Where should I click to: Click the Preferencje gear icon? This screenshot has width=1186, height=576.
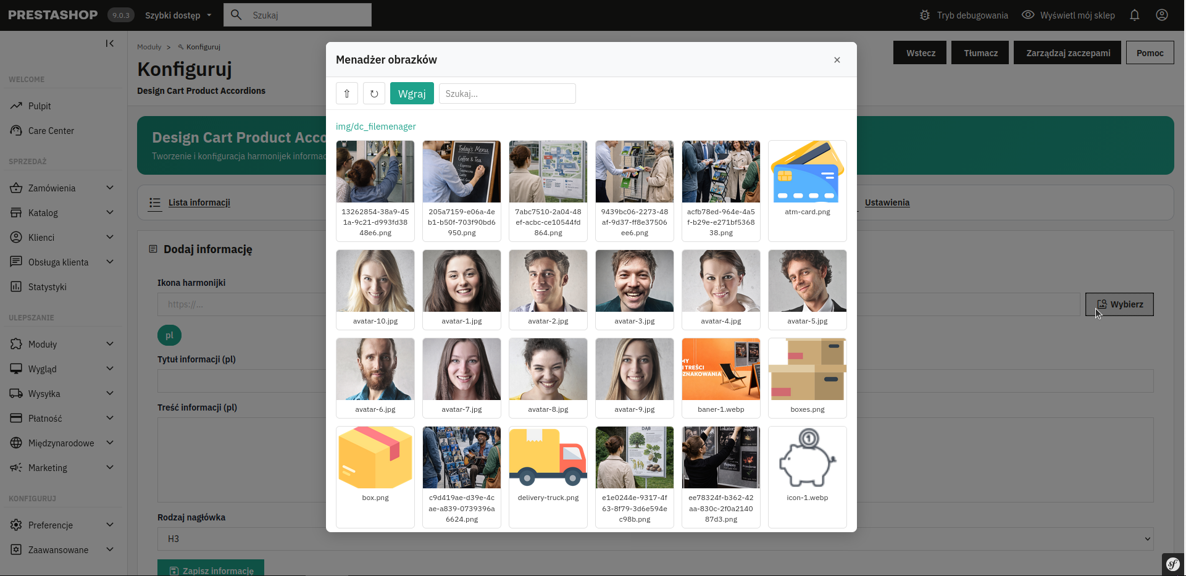pyautogui.click(x=16, y=525)
